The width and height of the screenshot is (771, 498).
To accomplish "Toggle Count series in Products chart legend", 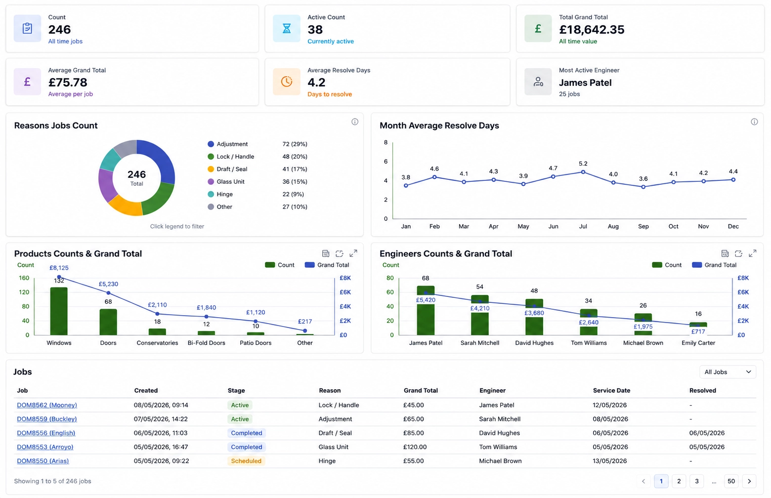I will (x=280, y=265).
